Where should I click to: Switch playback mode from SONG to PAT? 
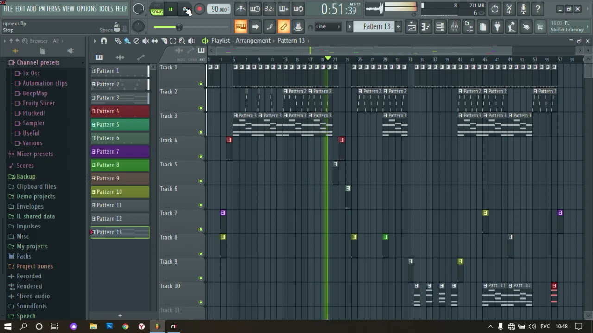tap(158, 6)
